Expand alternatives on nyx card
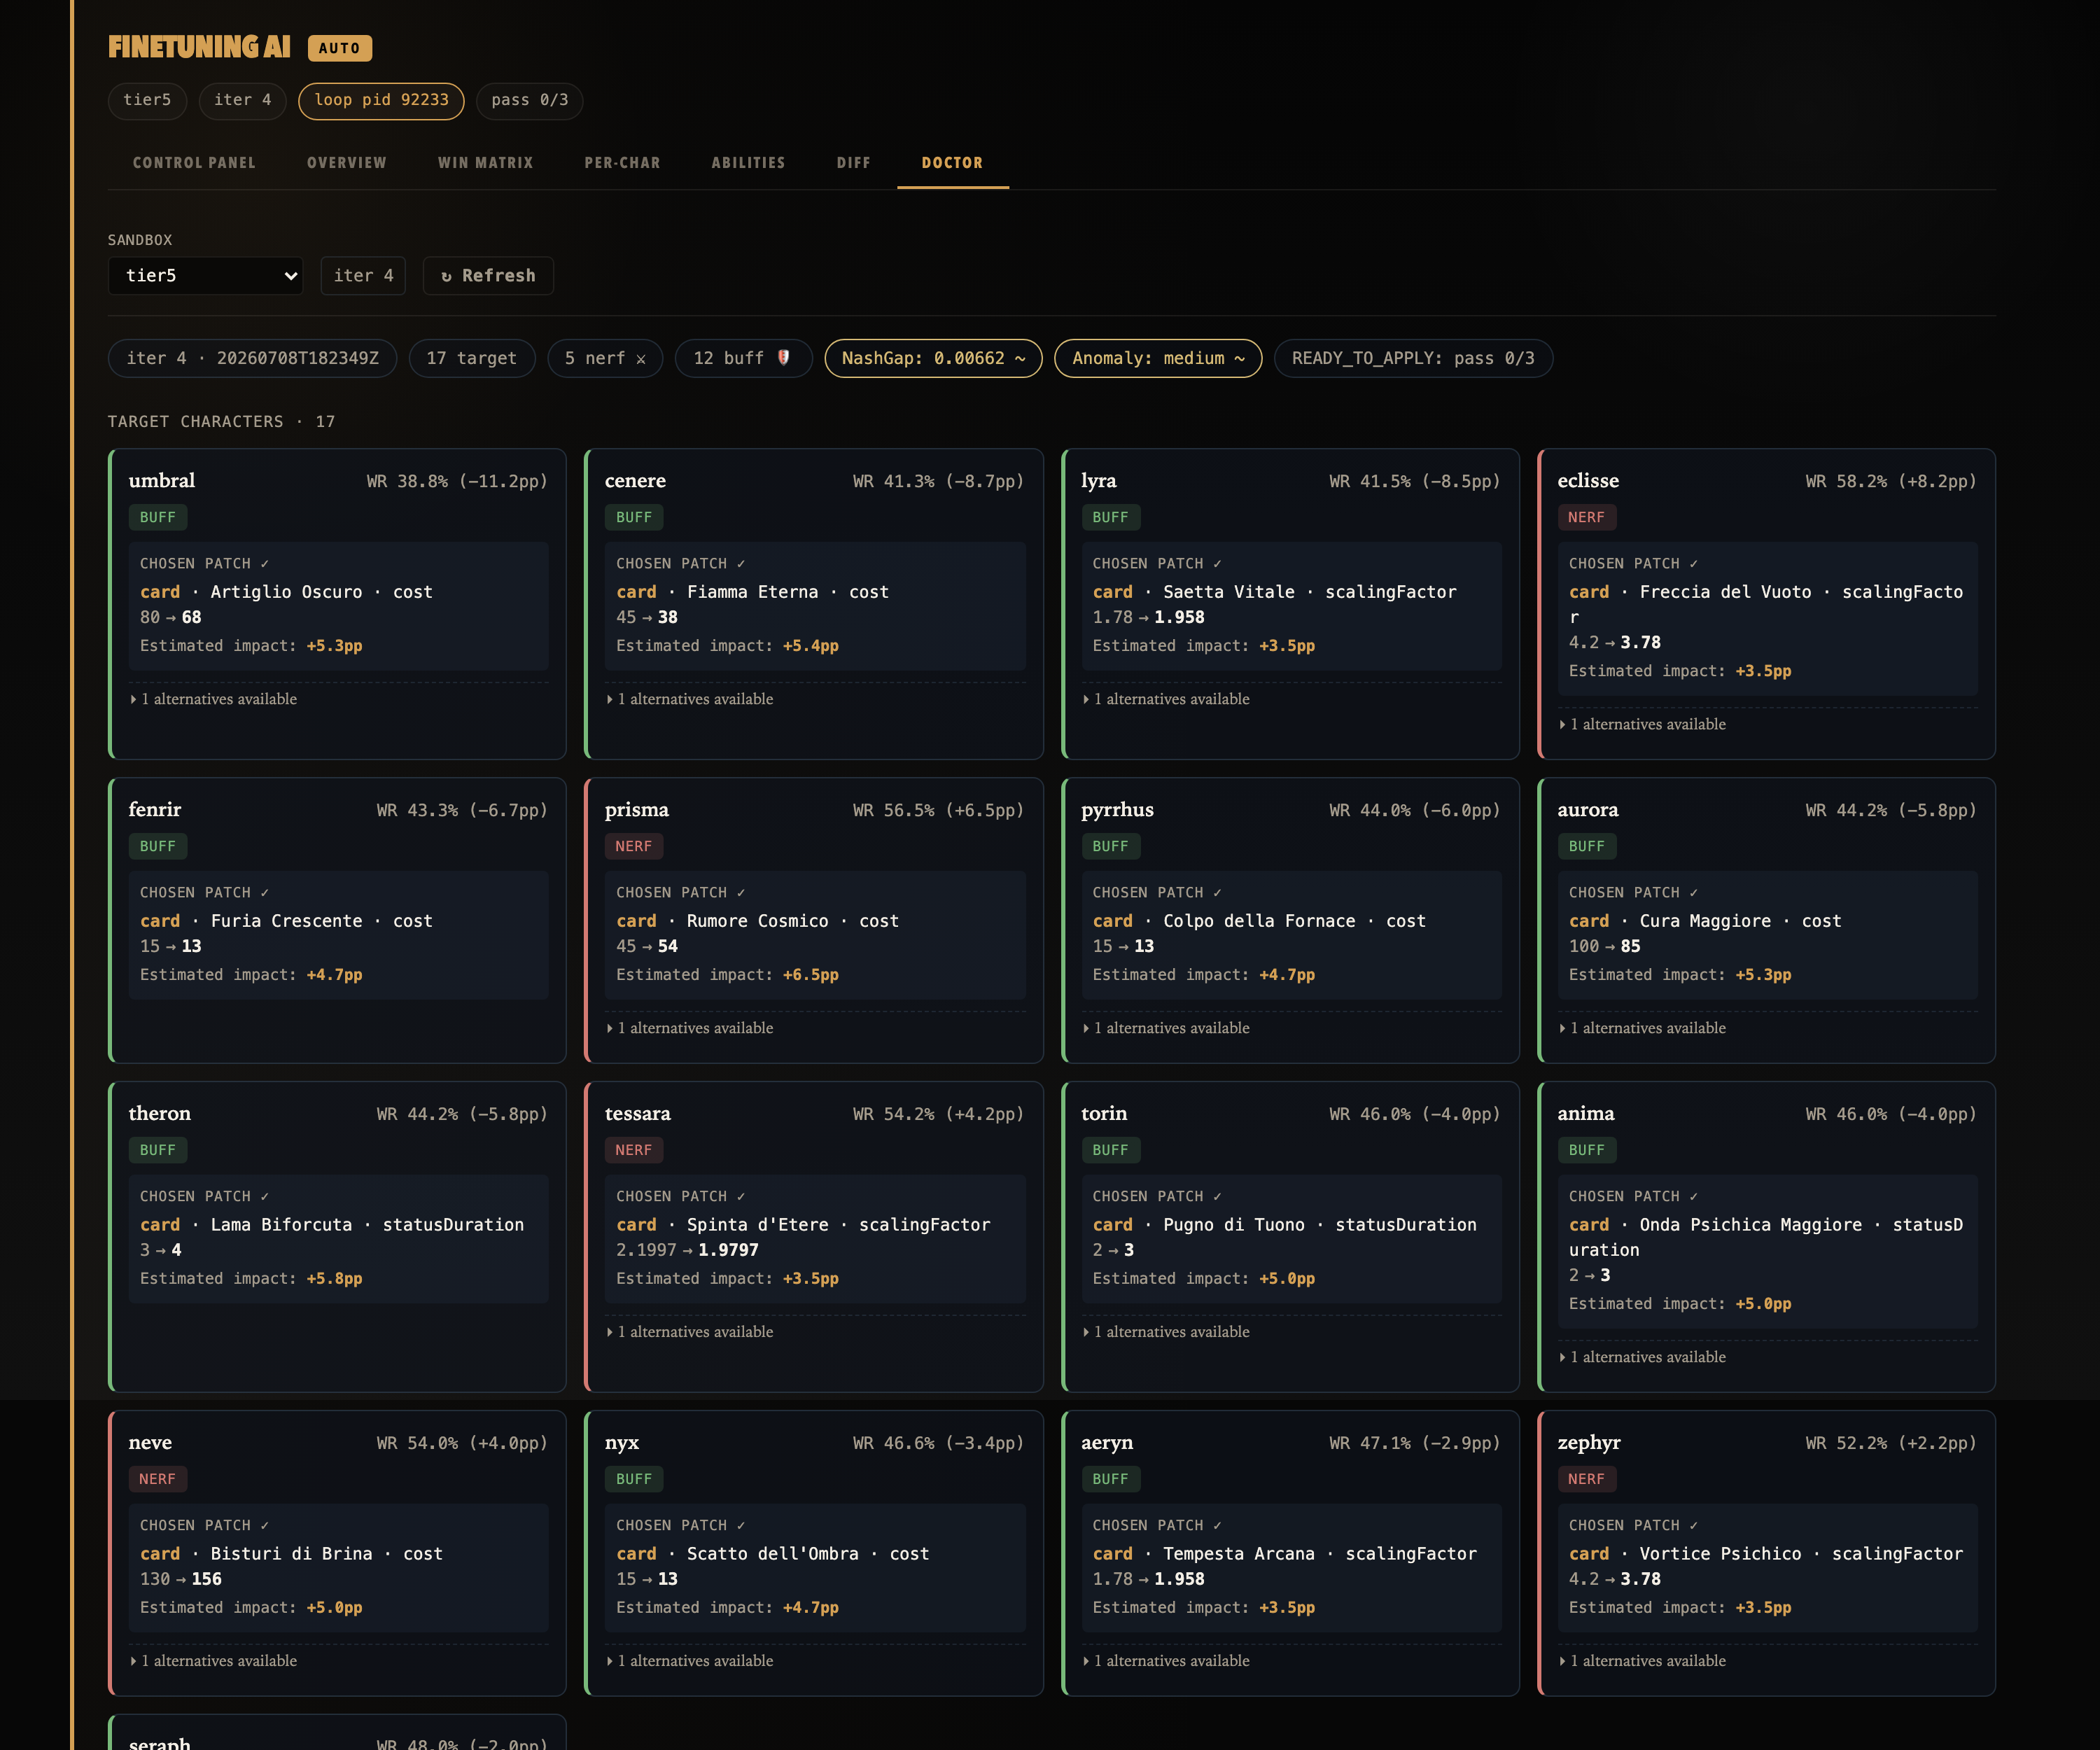Screen dimensions: 2100x1750 690,1661
